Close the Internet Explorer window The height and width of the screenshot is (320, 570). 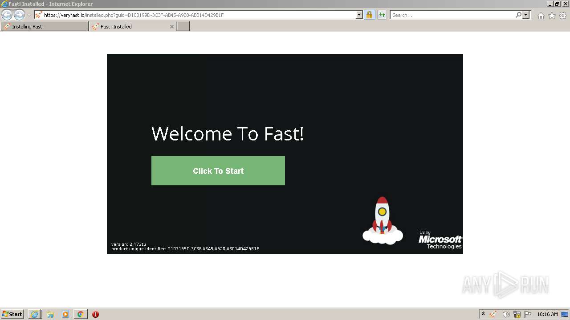[x=565, y=4]
